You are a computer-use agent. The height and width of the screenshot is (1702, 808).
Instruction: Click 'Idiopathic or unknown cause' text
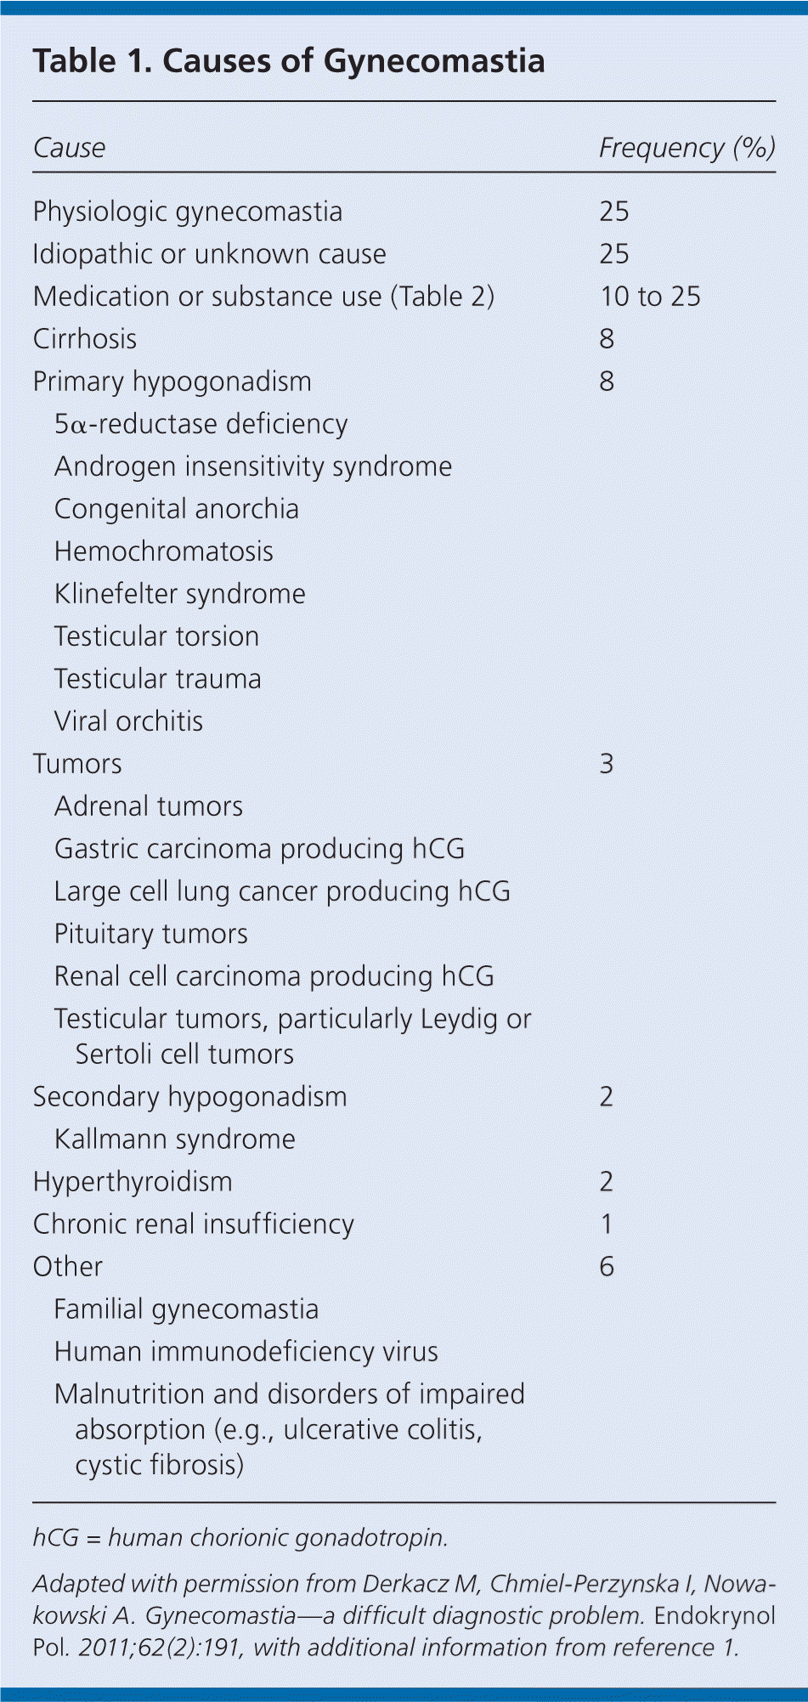coord(209,254)
